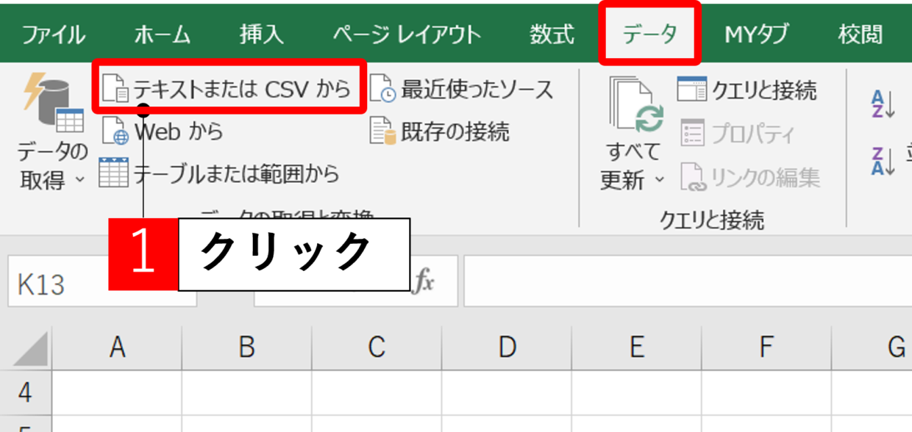Switch to the ホーム ribbon tab
This screenshot has height=432, width=912.
click(163, 35)
